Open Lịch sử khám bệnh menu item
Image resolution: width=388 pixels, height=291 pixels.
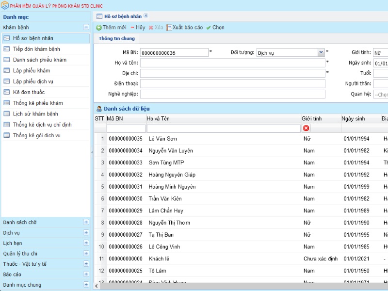pos(46,114)
